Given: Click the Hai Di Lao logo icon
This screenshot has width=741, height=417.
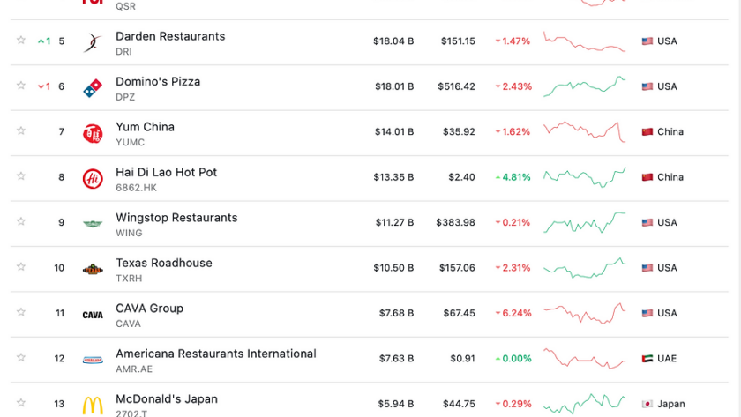Looking at the screenshot, I should pos(93,179).
